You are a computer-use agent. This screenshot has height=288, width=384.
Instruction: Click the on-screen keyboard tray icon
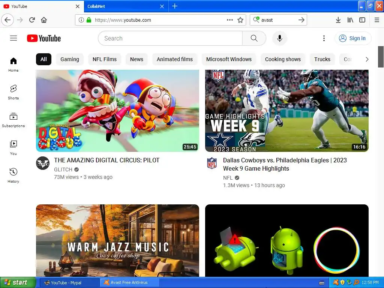(x=322, y=283)
